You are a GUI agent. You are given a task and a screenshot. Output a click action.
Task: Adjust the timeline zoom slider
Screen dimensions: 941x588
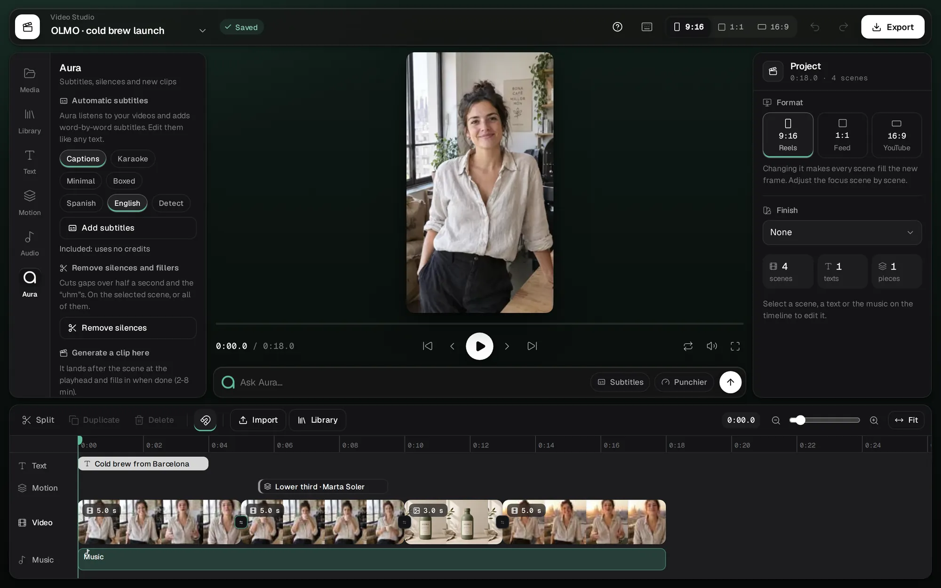coord(825,420)
